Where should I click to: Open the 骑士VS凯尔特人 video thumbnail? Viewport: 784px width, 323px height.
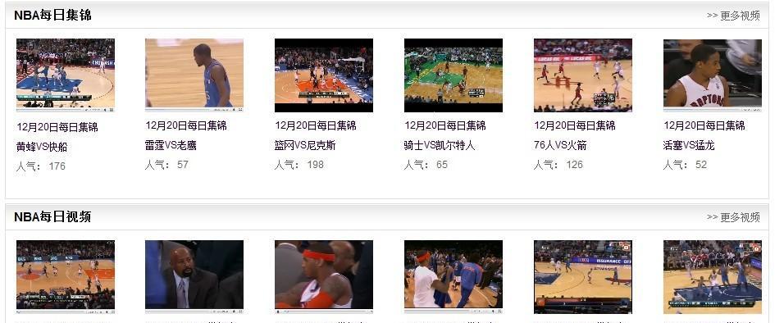tap(454, 75)
